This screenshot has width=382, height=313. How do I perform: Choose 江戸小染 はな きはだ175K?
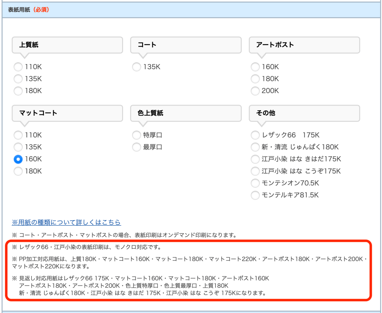255,159
